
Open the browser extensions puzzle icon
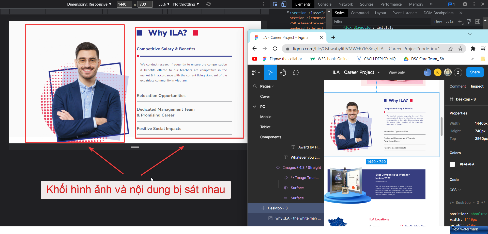tap(473, 48)
